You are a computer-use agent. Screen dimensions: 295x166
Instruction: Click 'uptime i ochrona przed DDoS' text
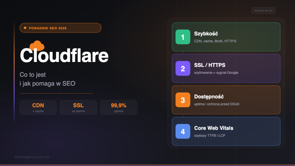[217, 104]
